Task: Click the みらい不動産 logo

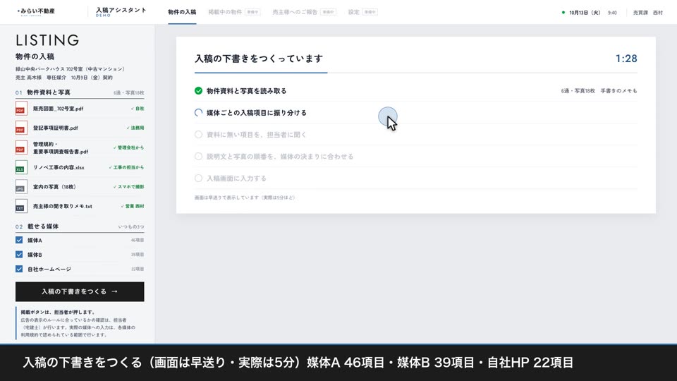Action: click(x=36, y=12)
